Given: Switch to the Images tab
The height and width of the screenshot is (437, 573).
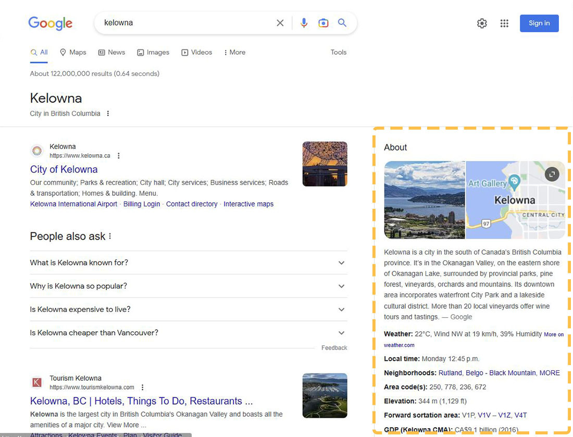Looking at the screenshot, I should (153, 52).
